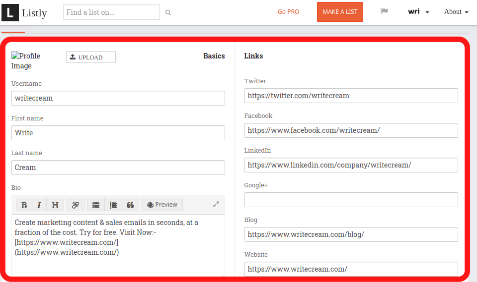
Task: Insert numbered list in Bio editor
Action: (113, 205)
